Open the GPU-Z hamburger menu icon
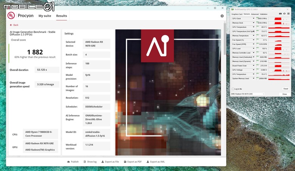This screenshot has width=295, height=171. (289, 14)
